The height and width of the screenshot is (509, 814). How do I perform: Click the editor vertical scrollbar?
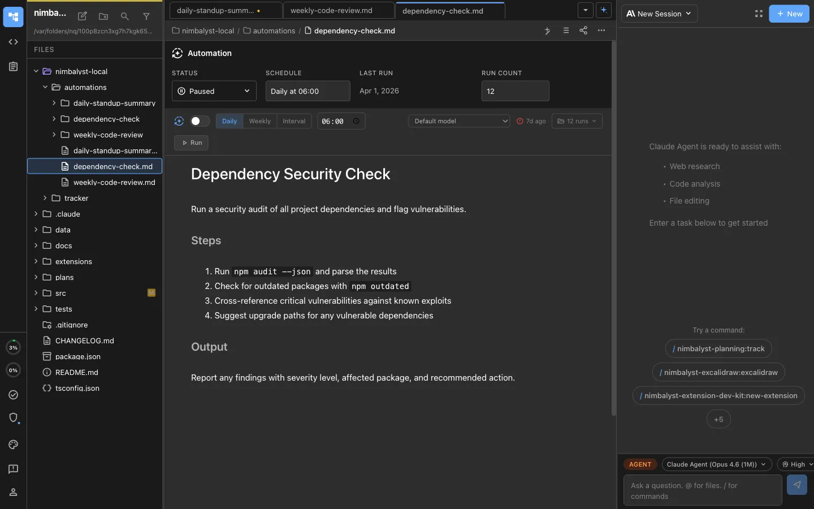(x=613, y=226)
